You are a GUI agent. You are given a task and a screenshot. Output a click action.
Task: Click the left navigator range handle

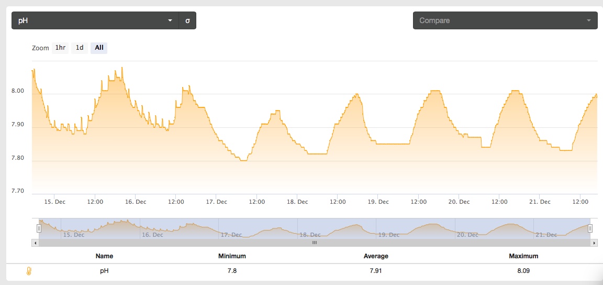coord(39,229)
